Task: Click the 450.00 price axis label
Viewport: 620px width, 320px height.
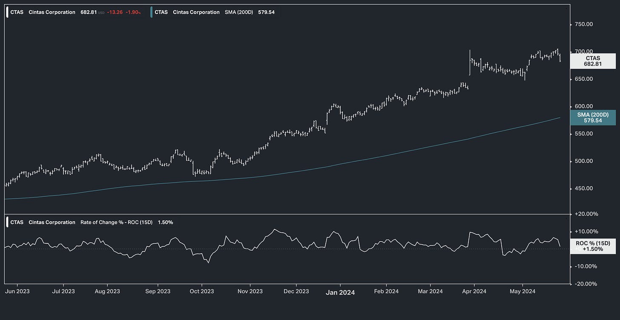Action: [583, 189]
